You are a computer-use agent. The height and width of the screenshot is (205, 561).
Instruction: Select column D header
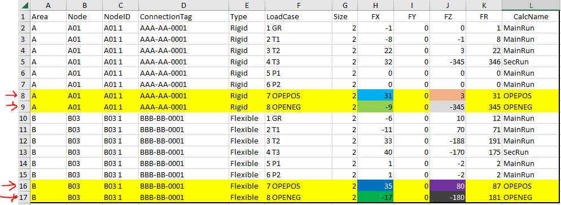pos(183,6)
